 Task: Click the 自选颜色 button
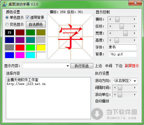36,24
